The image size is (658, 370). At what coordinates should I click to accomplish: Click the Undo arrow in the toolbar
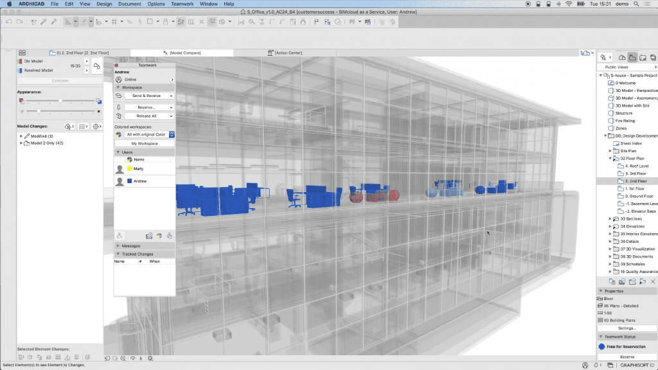tap(8, 22)
